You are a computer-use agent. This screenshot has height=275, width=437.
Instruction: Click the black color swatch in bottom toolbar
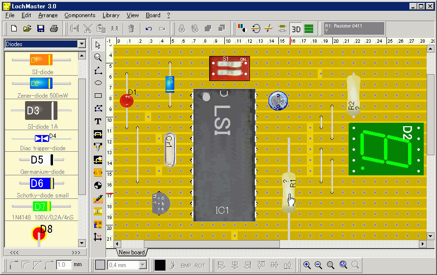[x=160, y=265]
